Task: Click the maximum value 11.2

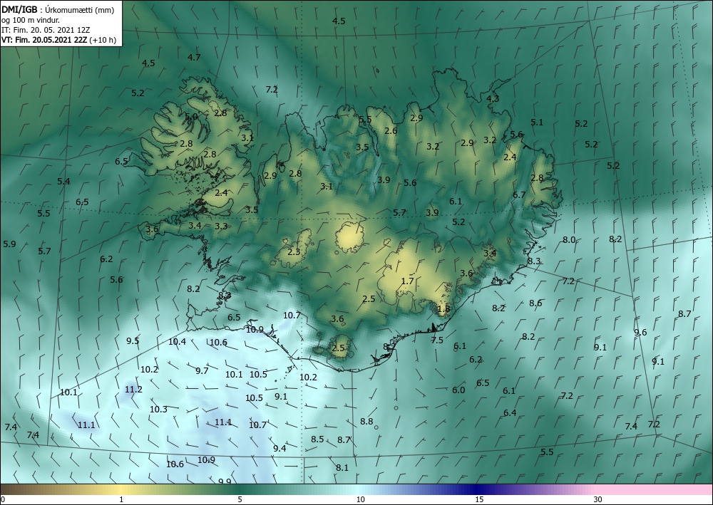Action: 133,389
